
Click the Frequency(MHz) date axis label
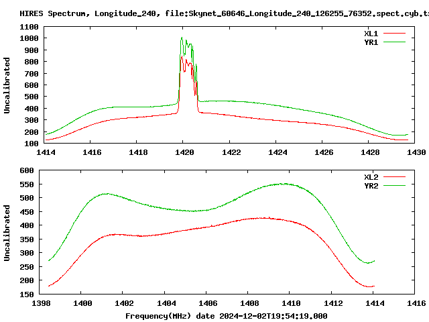coord(227,316)
